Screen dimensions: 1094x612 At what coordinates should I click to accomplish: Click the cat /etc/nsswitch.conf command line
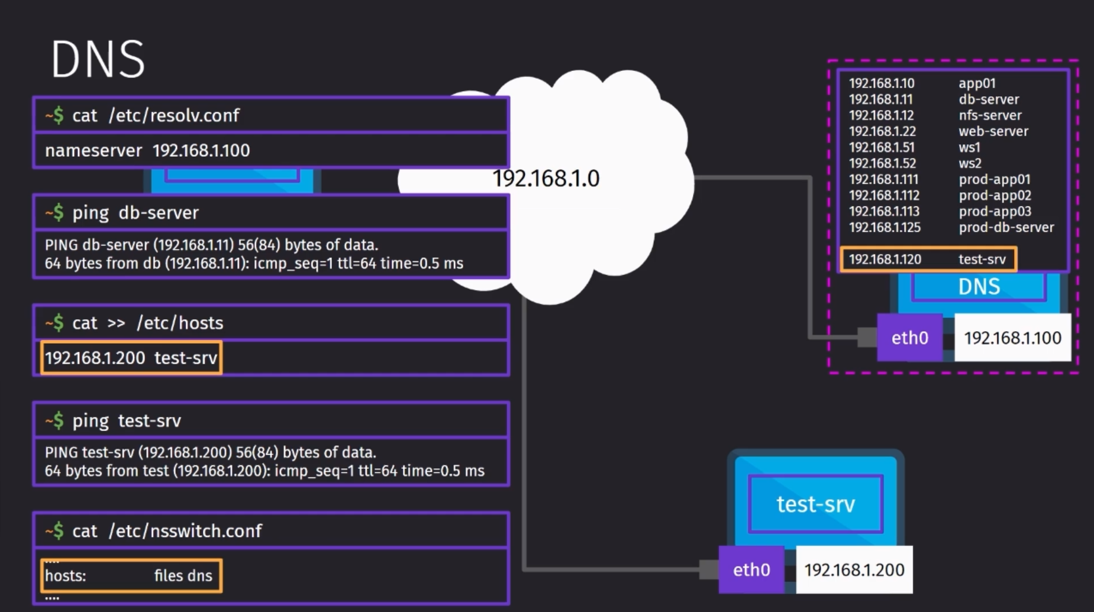click(x=271, y=530)
